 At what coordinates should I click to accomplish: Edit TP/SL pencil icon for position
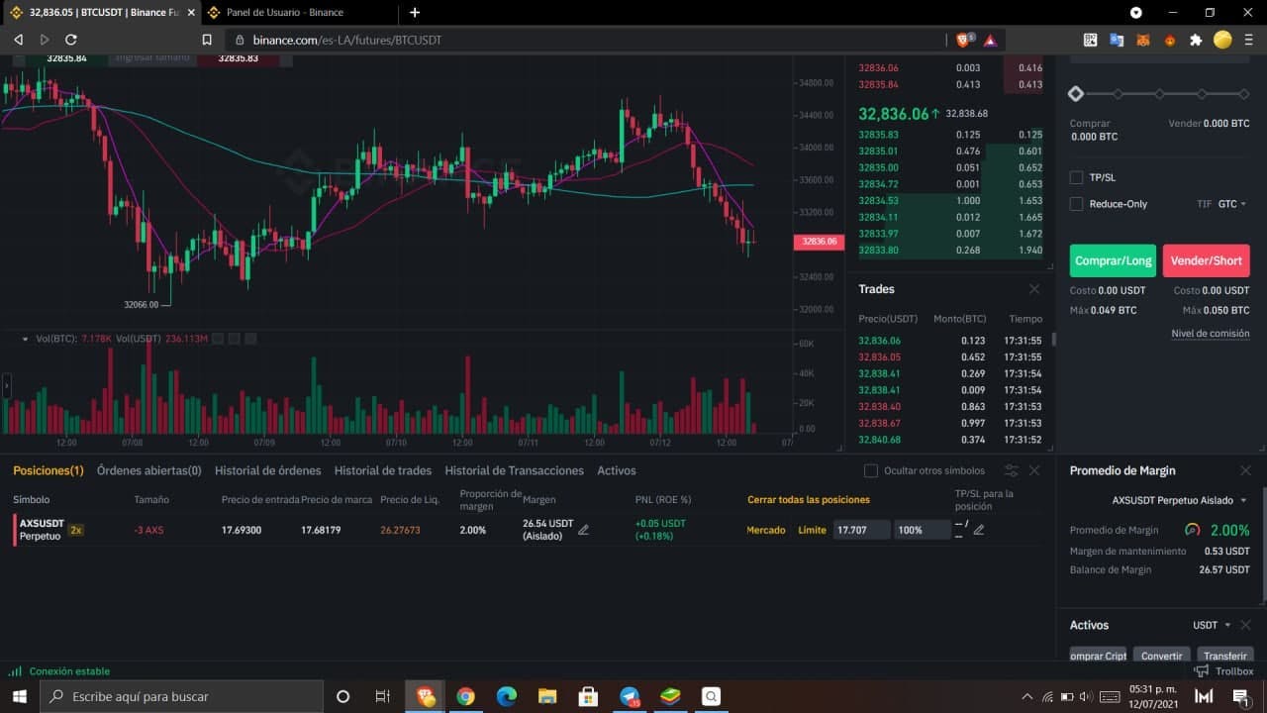(x=979, y=530)
